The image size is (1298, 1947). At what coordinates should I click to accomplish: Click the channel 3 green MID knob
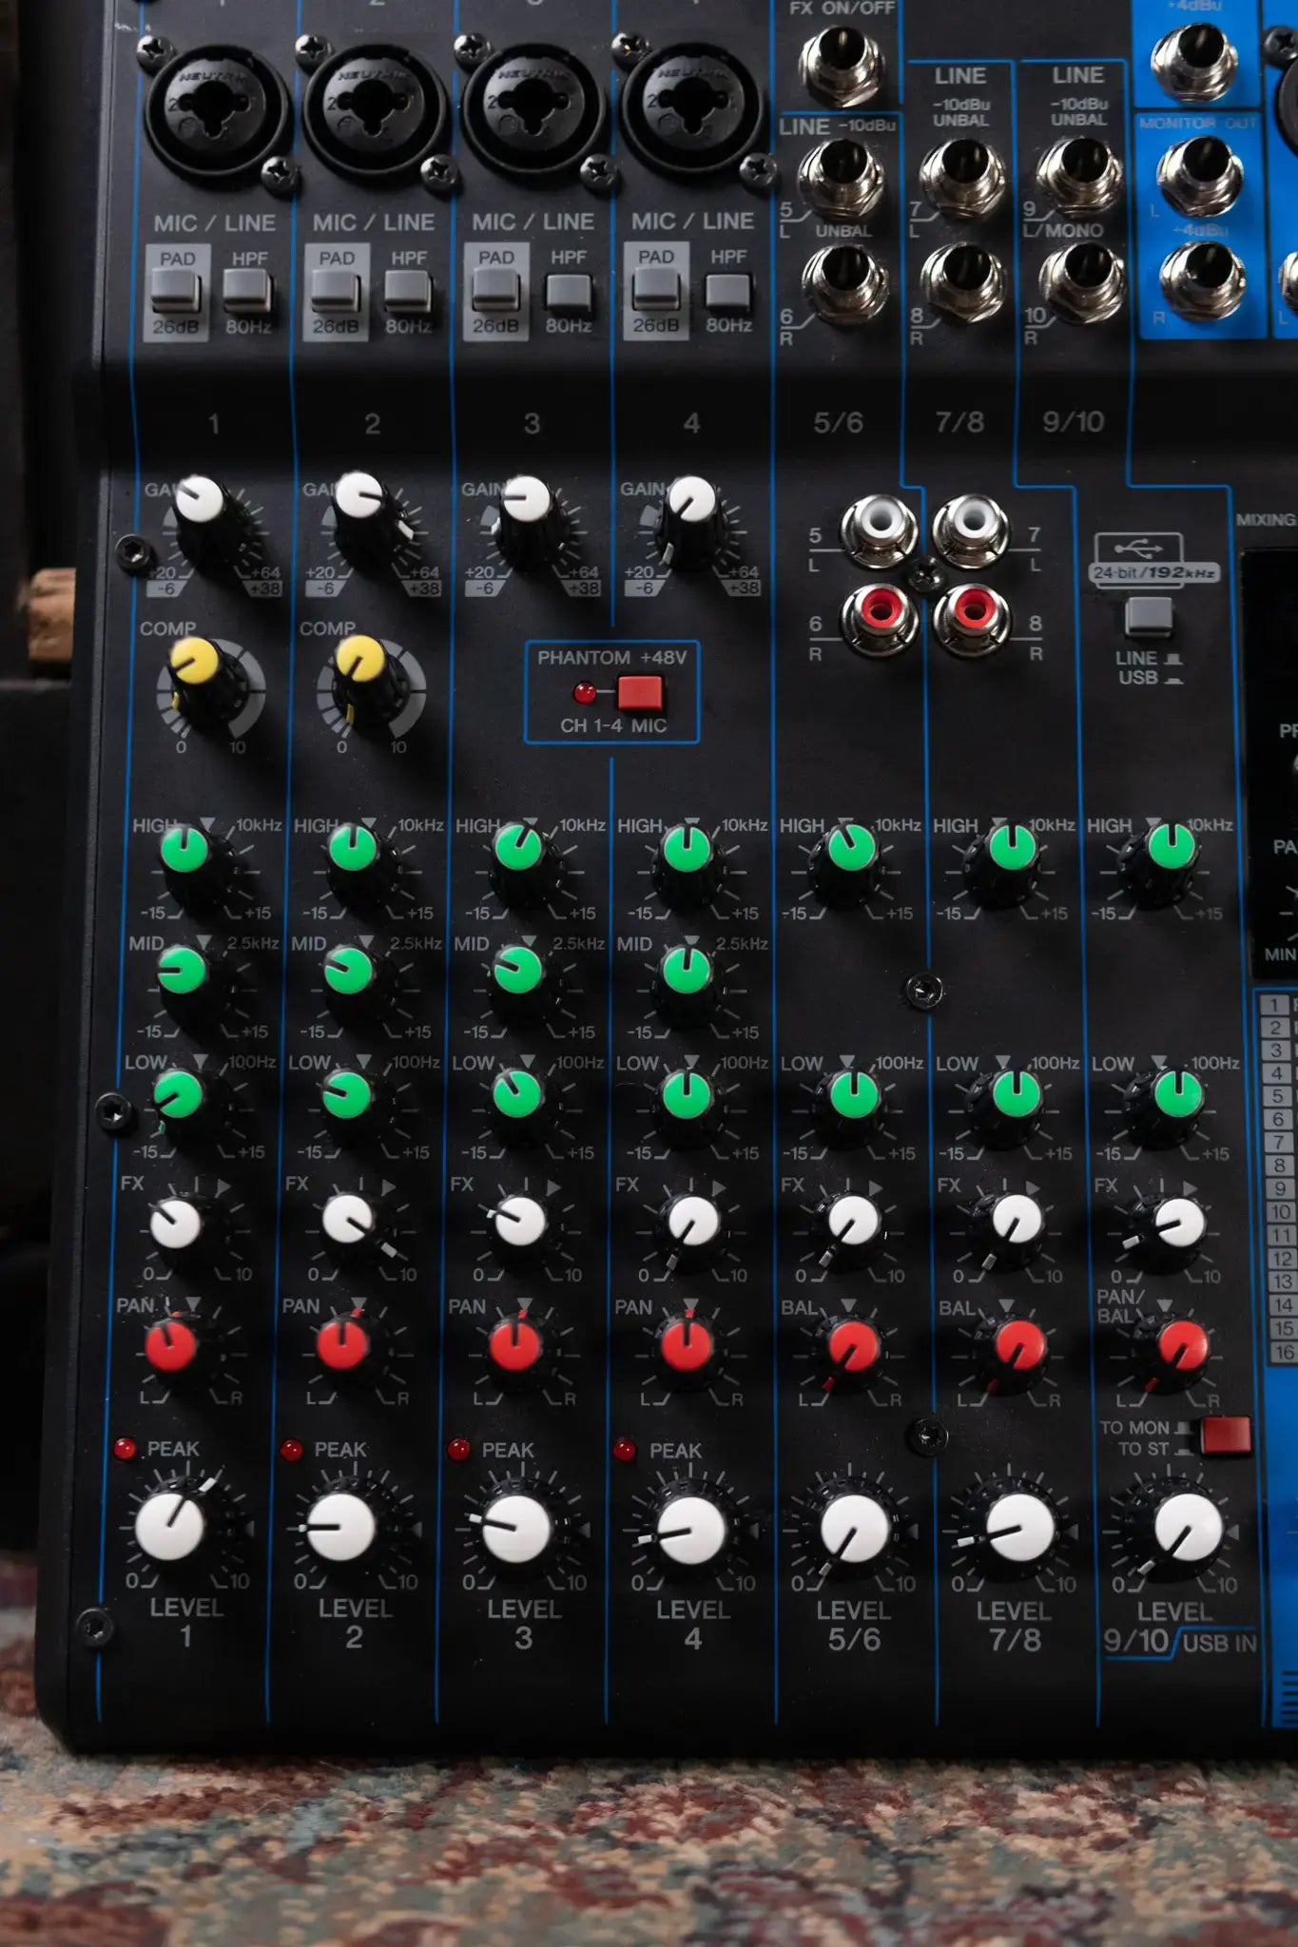[518, 972]
